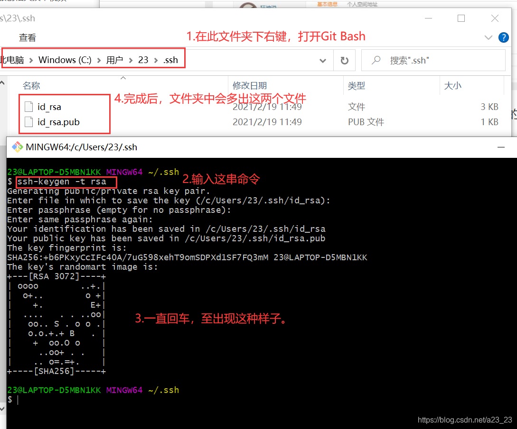Open the 查看 ribbon tab

pyautogui.click(x=28, y=37)
